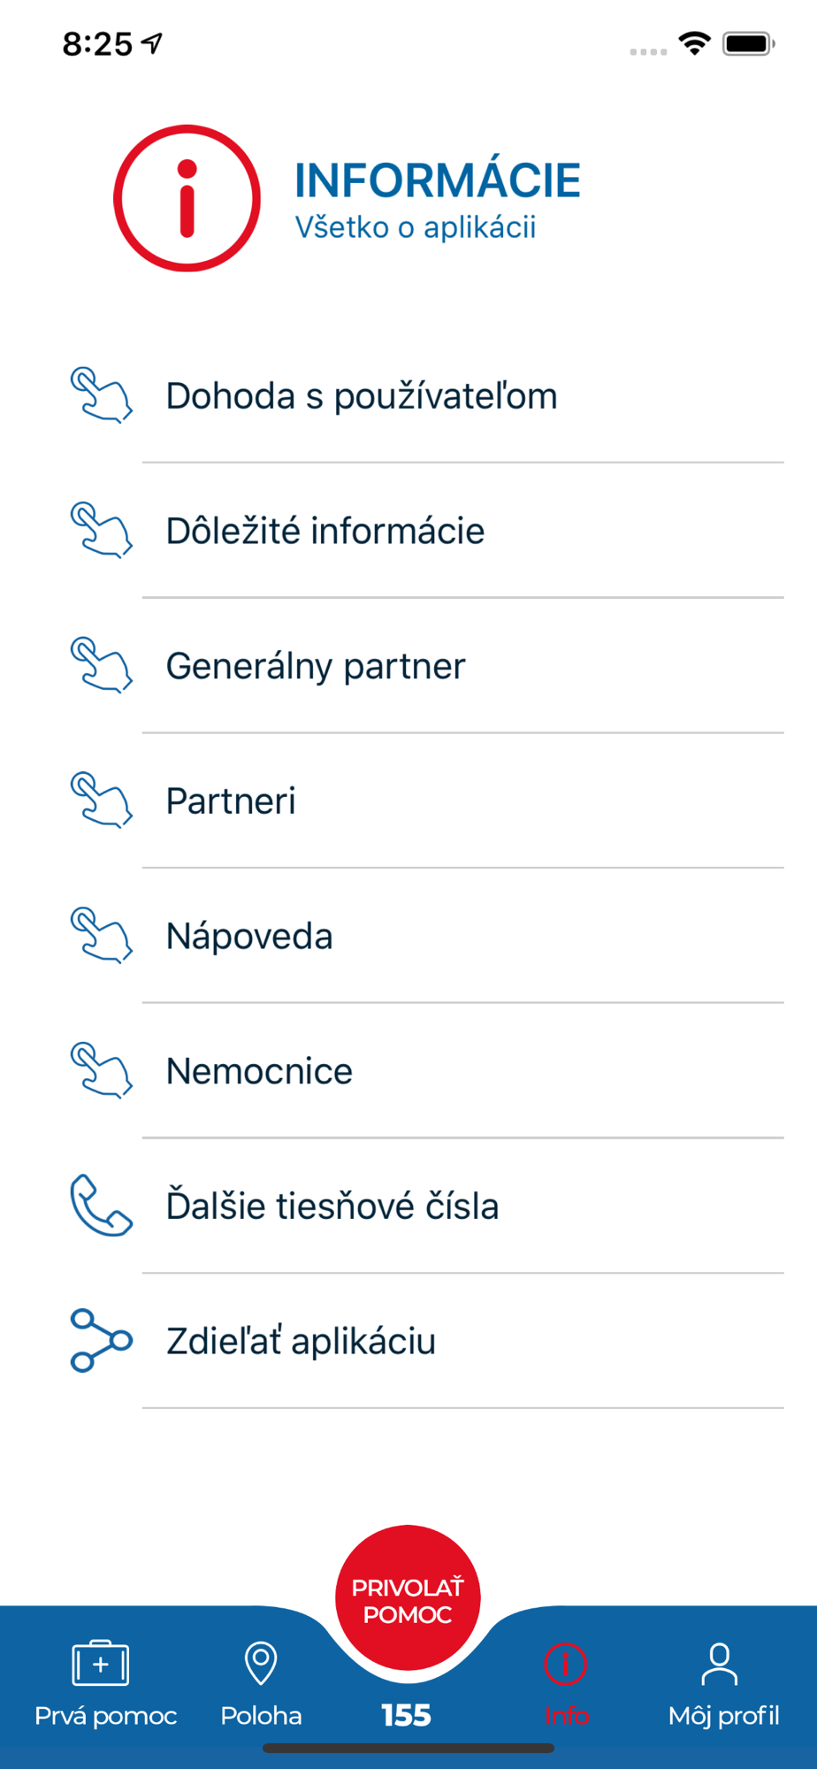Tap the 155 emergency number label

coord(407,1715)
